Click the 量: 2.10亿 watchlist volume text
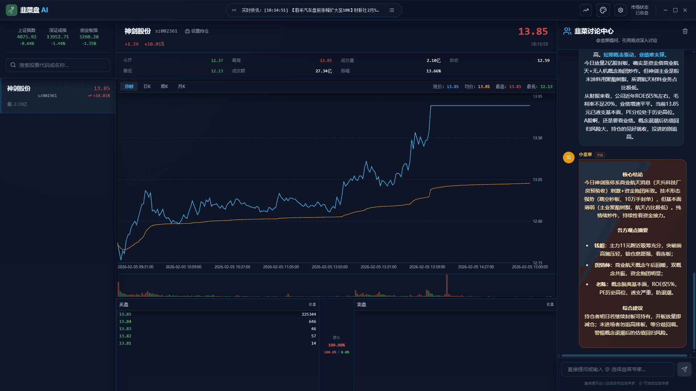The image size is (696, 391). coord(17,104)
